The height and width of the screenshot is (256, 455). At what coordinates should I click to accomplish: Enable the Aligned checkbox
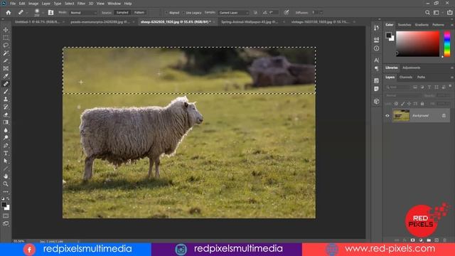pos(167,13)
